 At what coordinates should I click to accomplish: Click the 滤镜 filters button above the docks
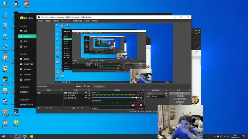(x=87, y=86)
